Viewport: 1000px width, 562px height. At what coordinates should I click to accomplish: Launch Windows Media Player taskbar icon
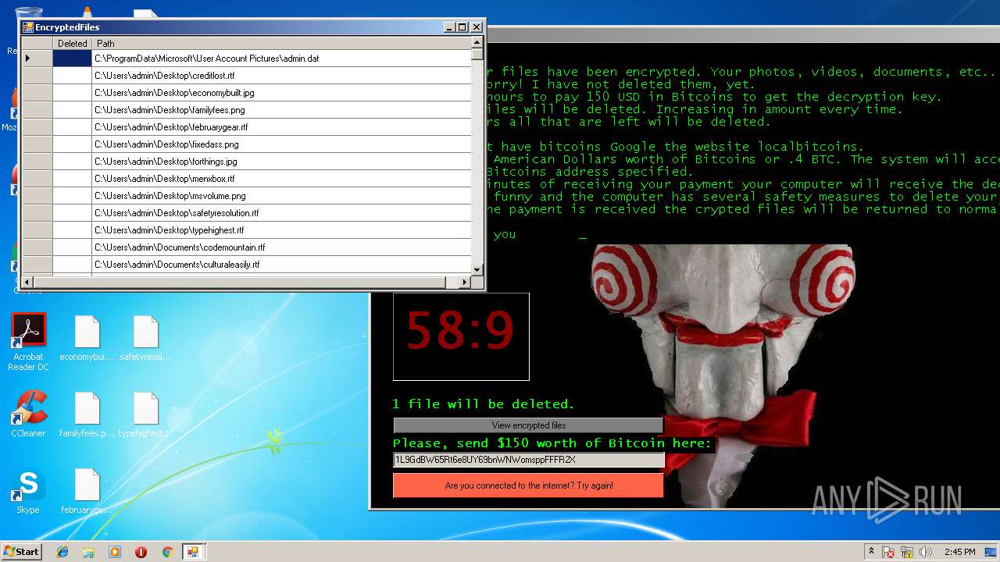[115, 552]
